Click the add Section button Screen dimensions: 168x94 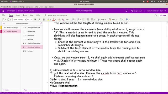(x=6, y=90)
